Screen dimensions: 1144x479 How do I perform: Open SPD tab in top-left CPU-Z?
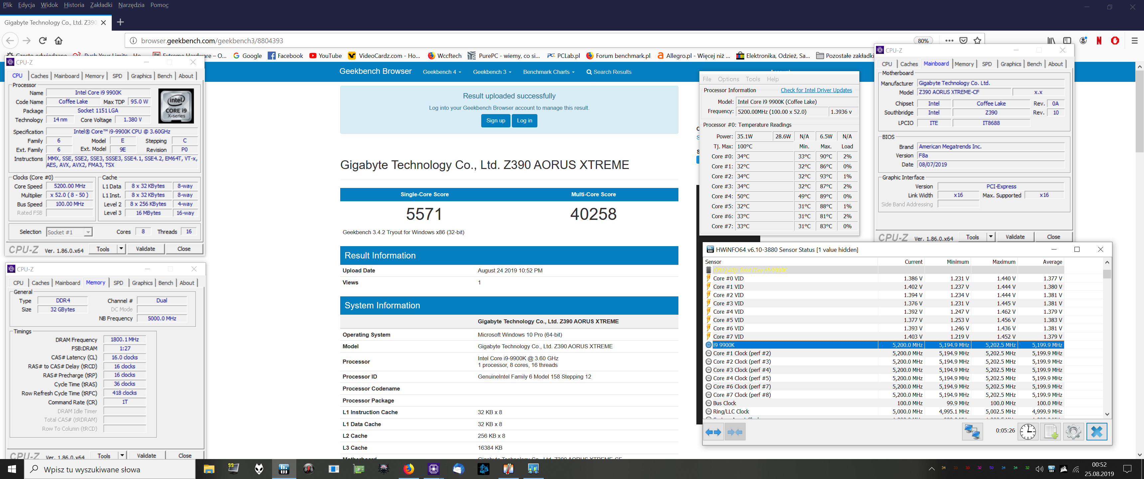coord(117,76)
